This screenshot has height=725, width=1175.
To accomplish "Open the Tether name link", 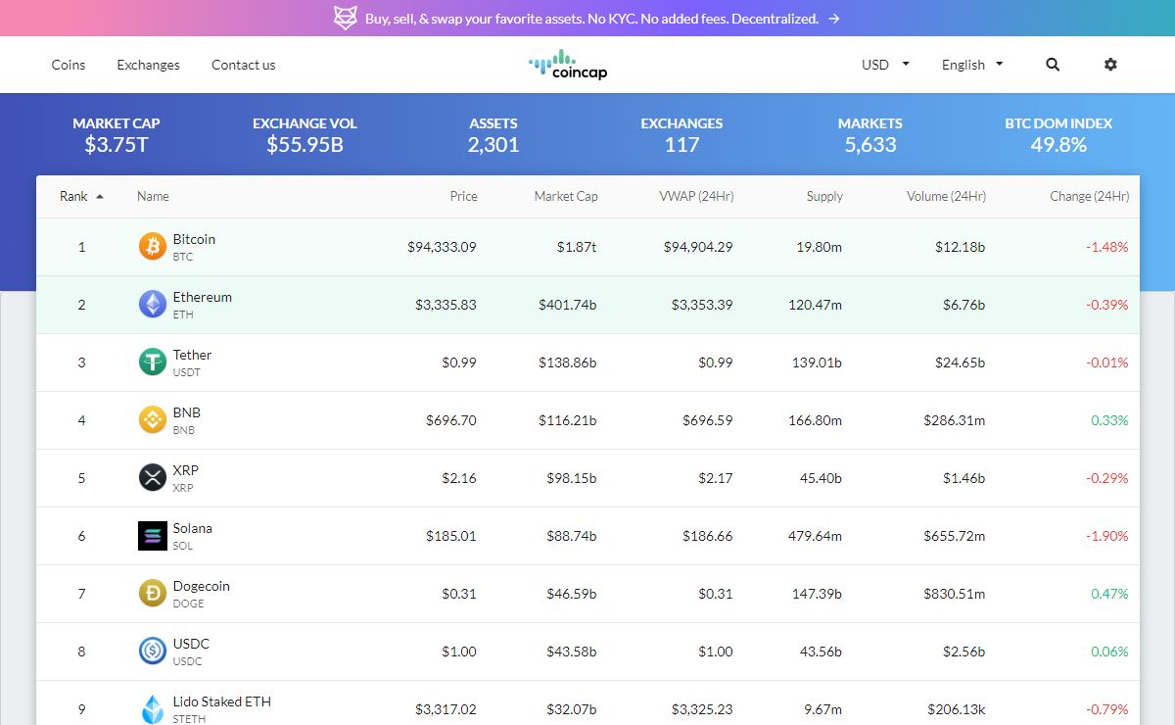I will 192,355.
